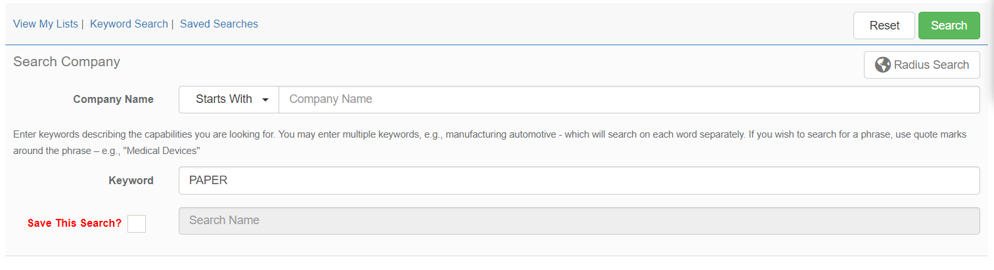This screenshot has height=270, width=994.
Task: Click the globe icon on Radius Search
Action: [x=883, y=65]
